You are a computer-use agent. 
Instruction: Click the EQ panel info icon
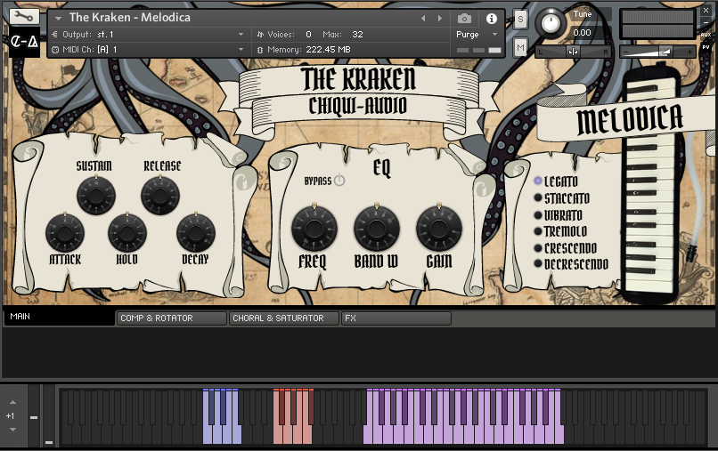point(482,188)
